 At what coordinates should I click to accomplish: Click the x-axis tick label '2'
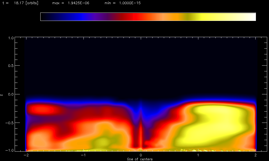coord(256,155)
